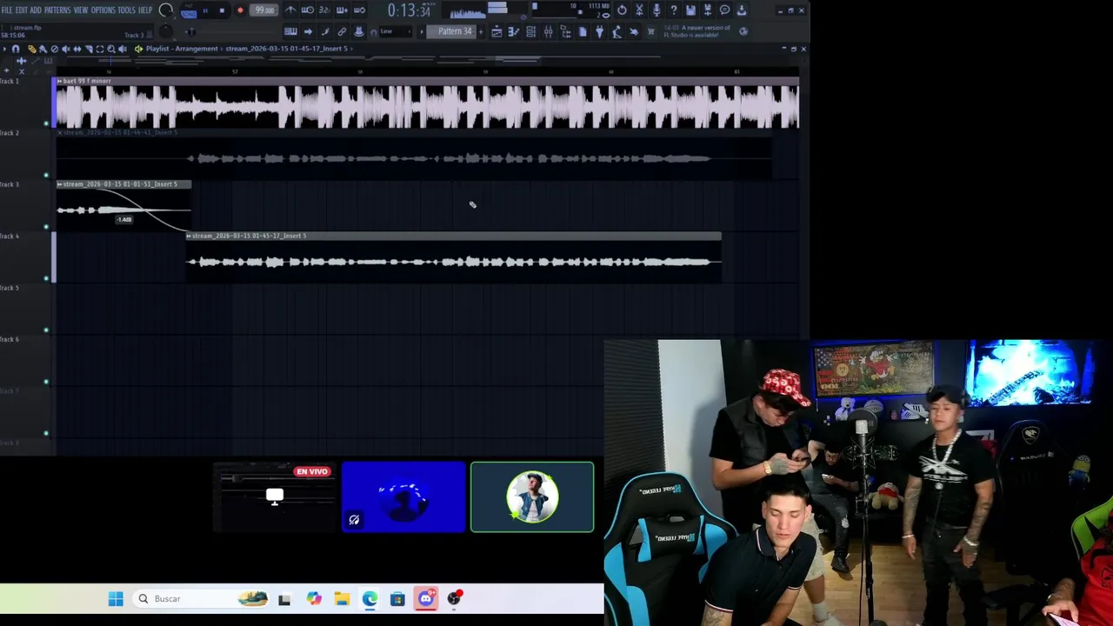Screen dimensions: 1113x626
Task: Click the question mark help icon
Action: click(674, 10)
